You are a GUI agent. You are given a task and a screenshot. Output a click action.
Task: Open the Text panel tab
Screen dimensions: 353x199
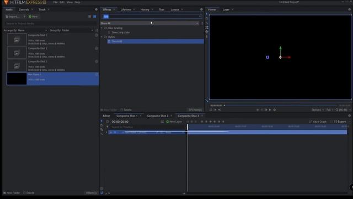[x=162, y=9]
